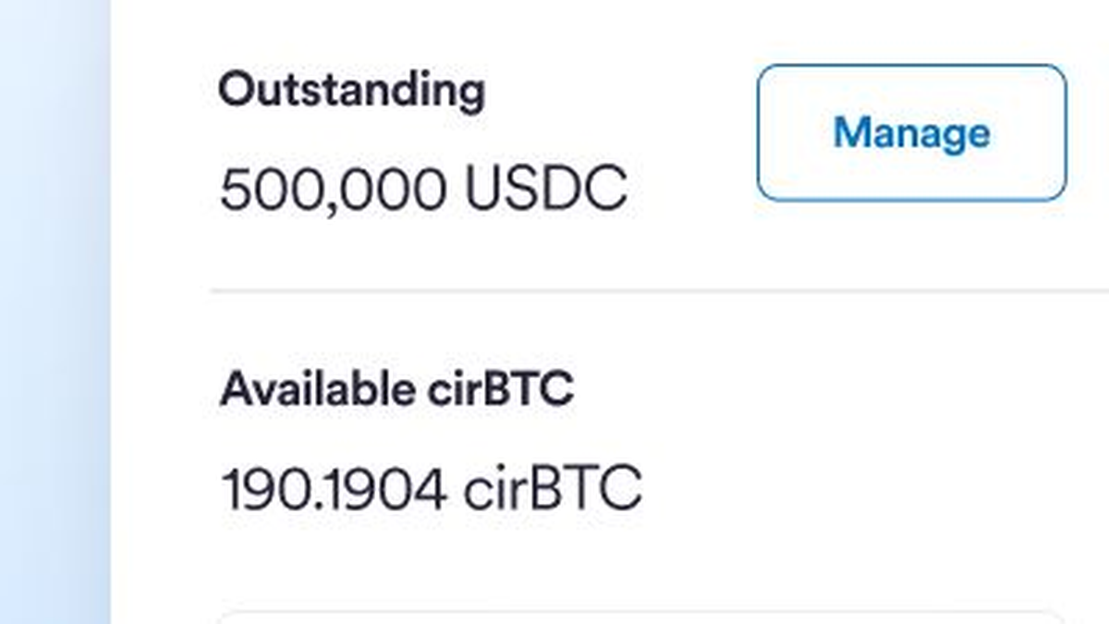Click blank space between USDC amount and Manage
Screen dimensions: 1109x624
[x=693, y=189]
